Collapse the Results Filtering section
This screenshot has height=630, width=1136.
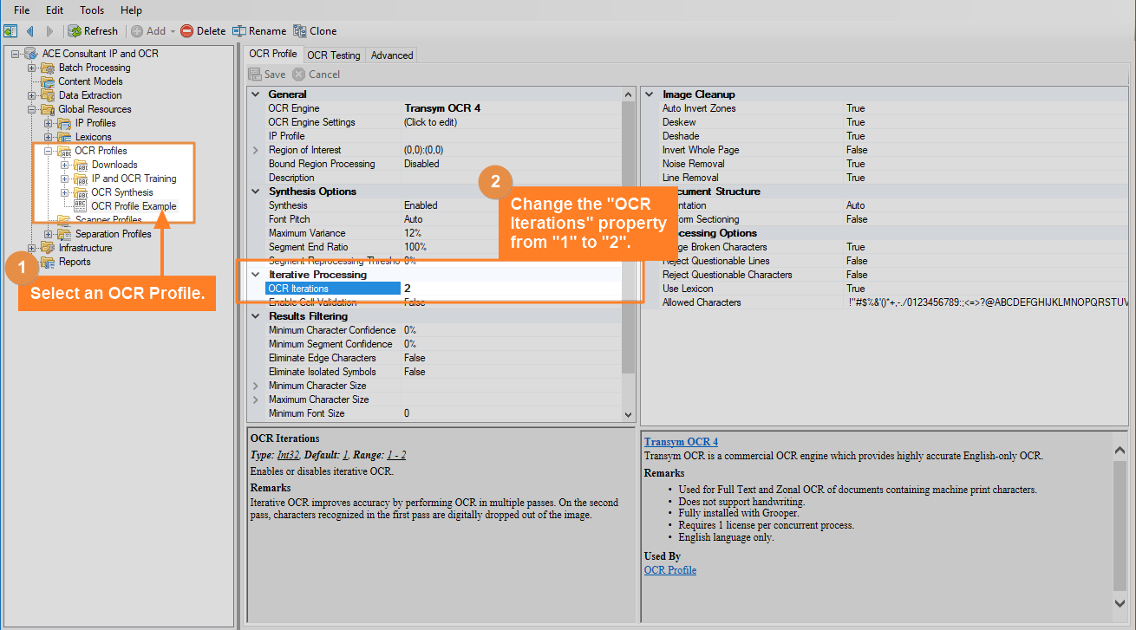(x=255, y=316)
